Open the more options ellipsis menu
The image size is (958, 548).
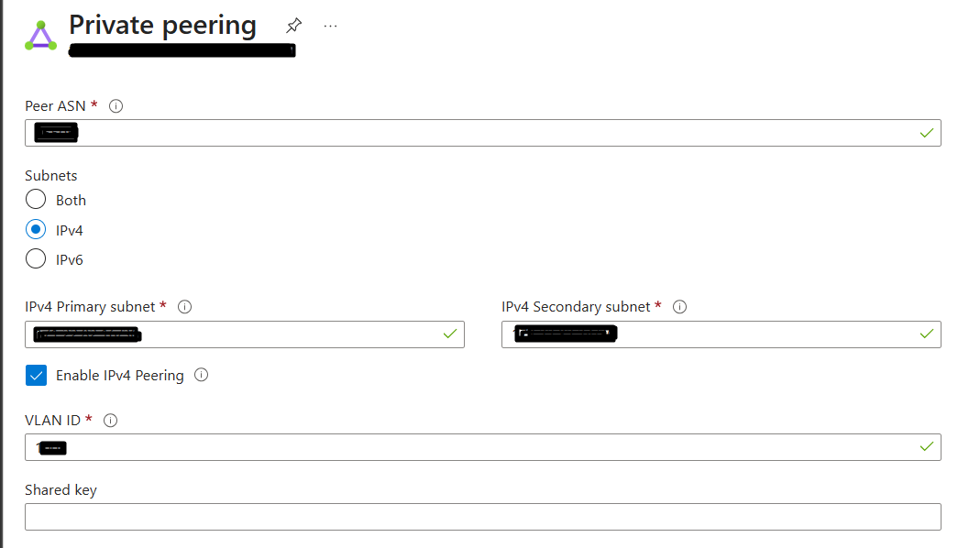[x=331, y=26]
